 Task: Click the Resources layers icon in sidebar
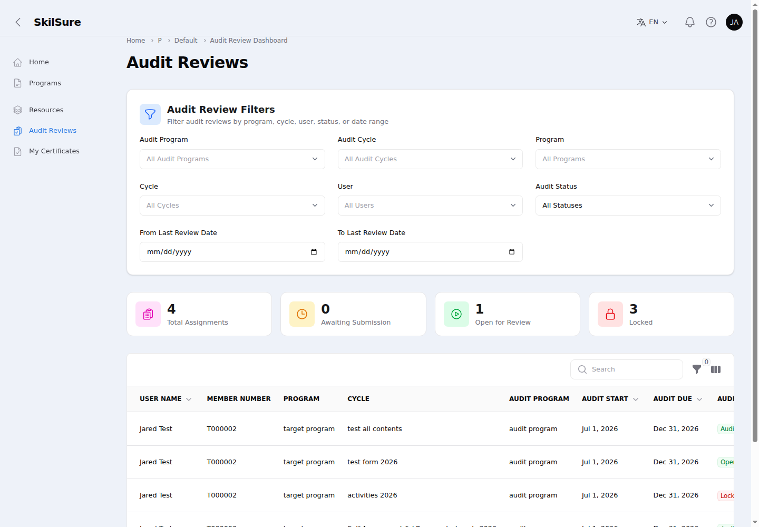tap(18, 110)
